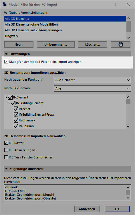Click the question mark help icon

[115, 4]
